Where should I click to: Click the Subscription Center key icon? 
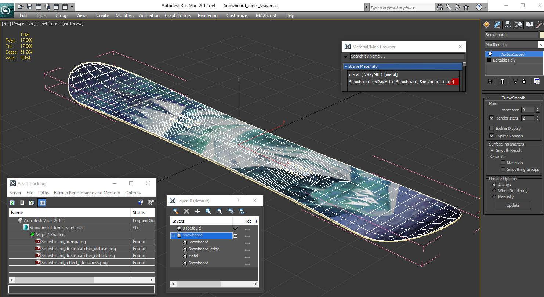click(449, 7)
